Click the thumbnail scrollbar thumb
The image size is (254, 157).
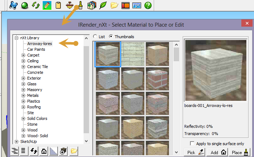click(x=177, y=54)
